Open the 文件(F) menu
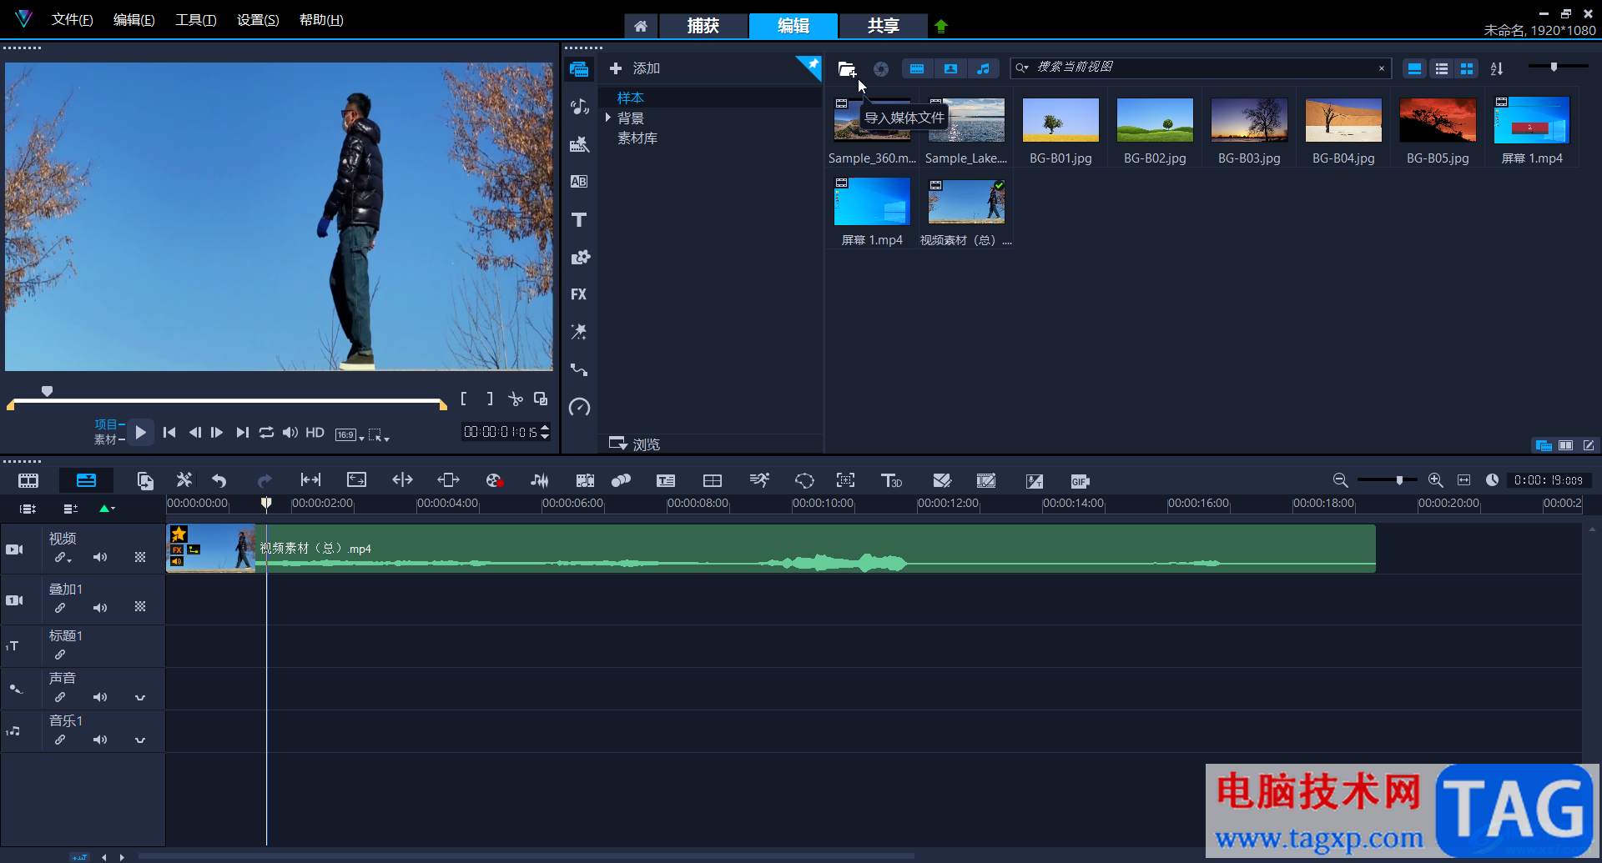 coord(72,20)
